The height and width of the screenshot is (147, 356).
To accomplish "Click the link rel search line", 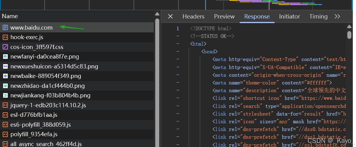I will pos(279,106).
